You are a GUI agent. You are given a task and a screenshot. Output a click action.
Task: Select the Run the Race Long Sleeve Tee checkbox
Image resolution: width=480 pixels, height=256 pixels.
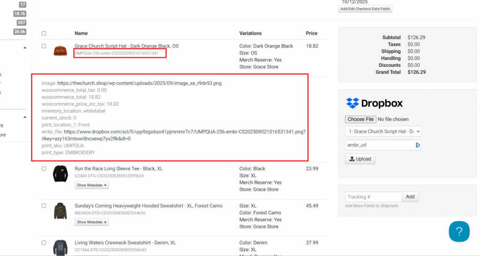pos(44,168)
